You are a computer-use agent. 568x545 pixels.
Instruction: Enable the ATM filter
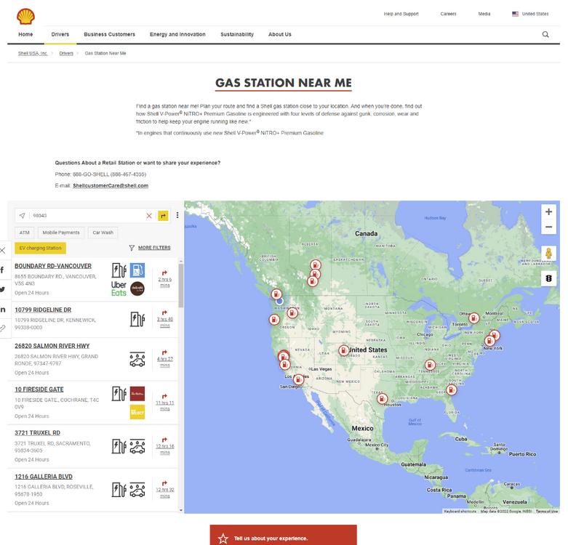(25, 233)
